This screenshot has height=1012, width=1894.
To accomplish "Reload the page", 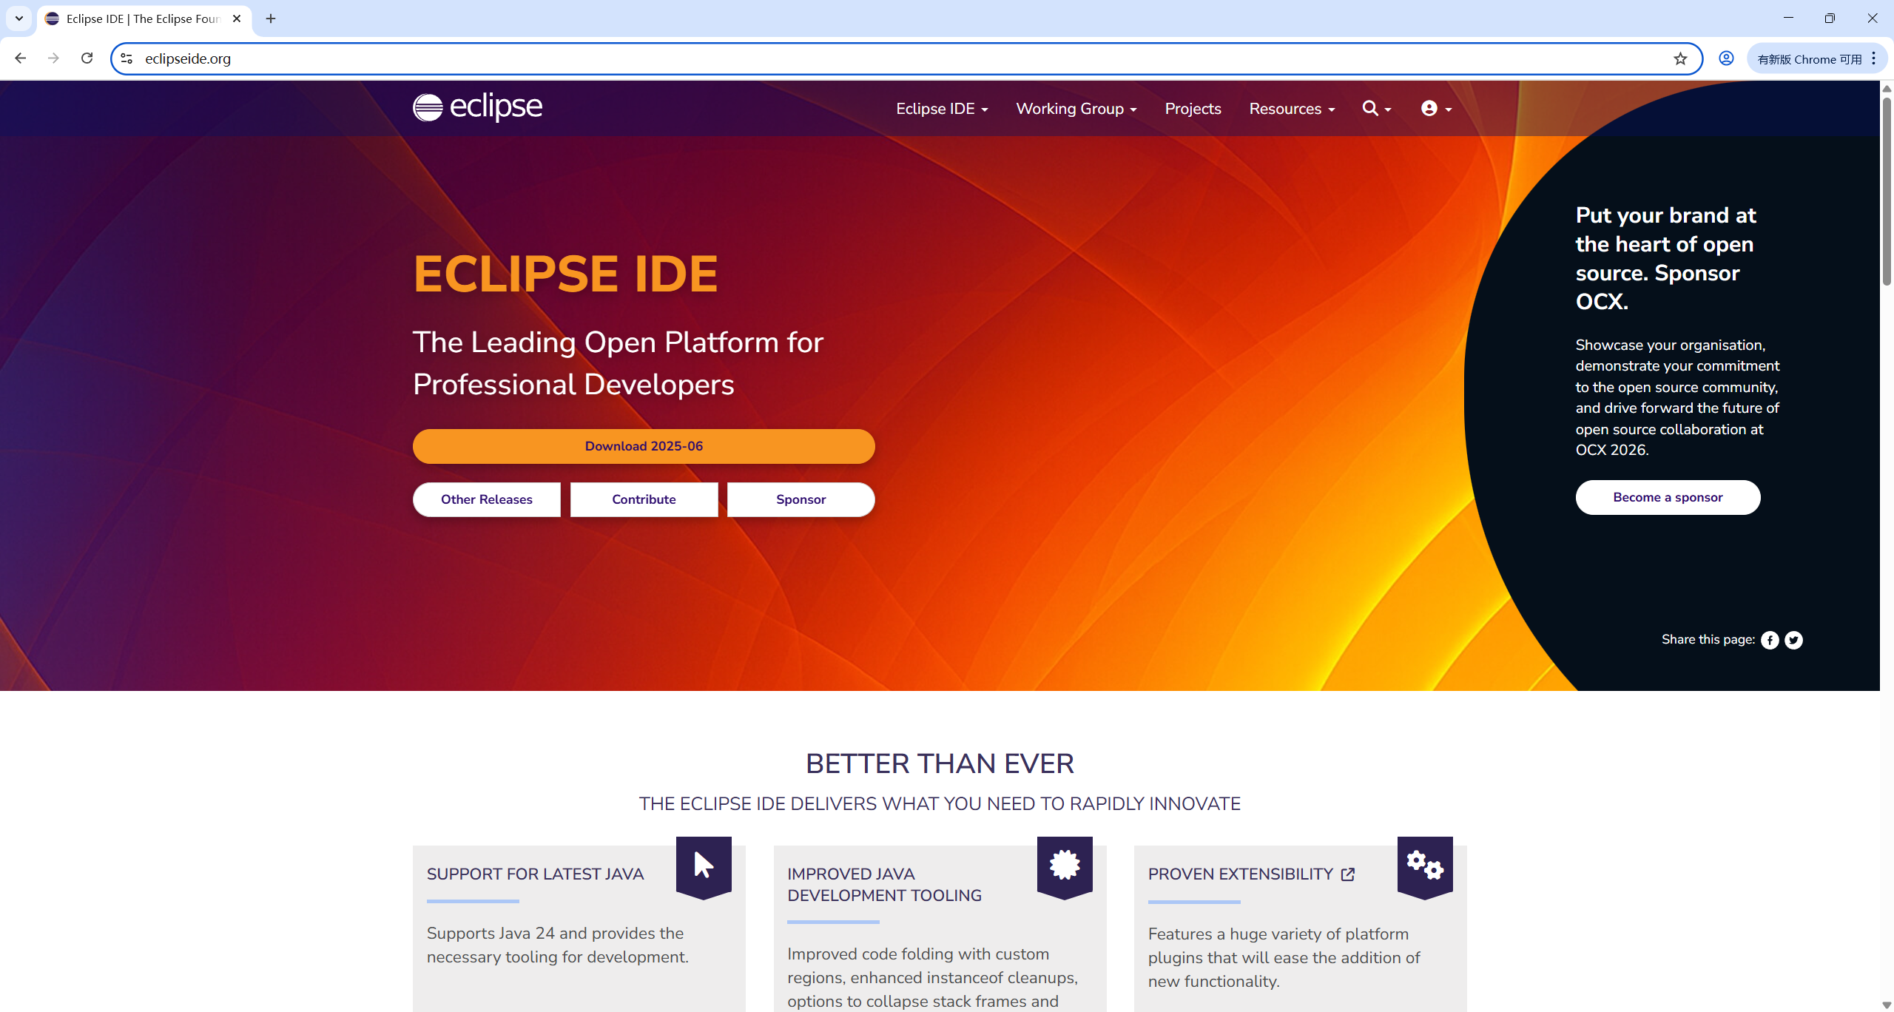I will coord(87,58).
